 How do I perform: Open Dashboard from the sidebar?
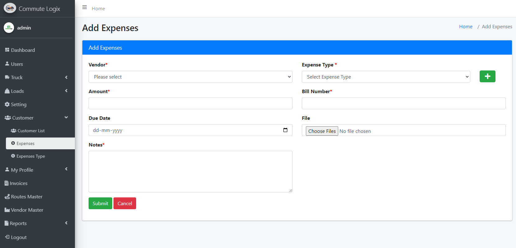tap(23, 50)
